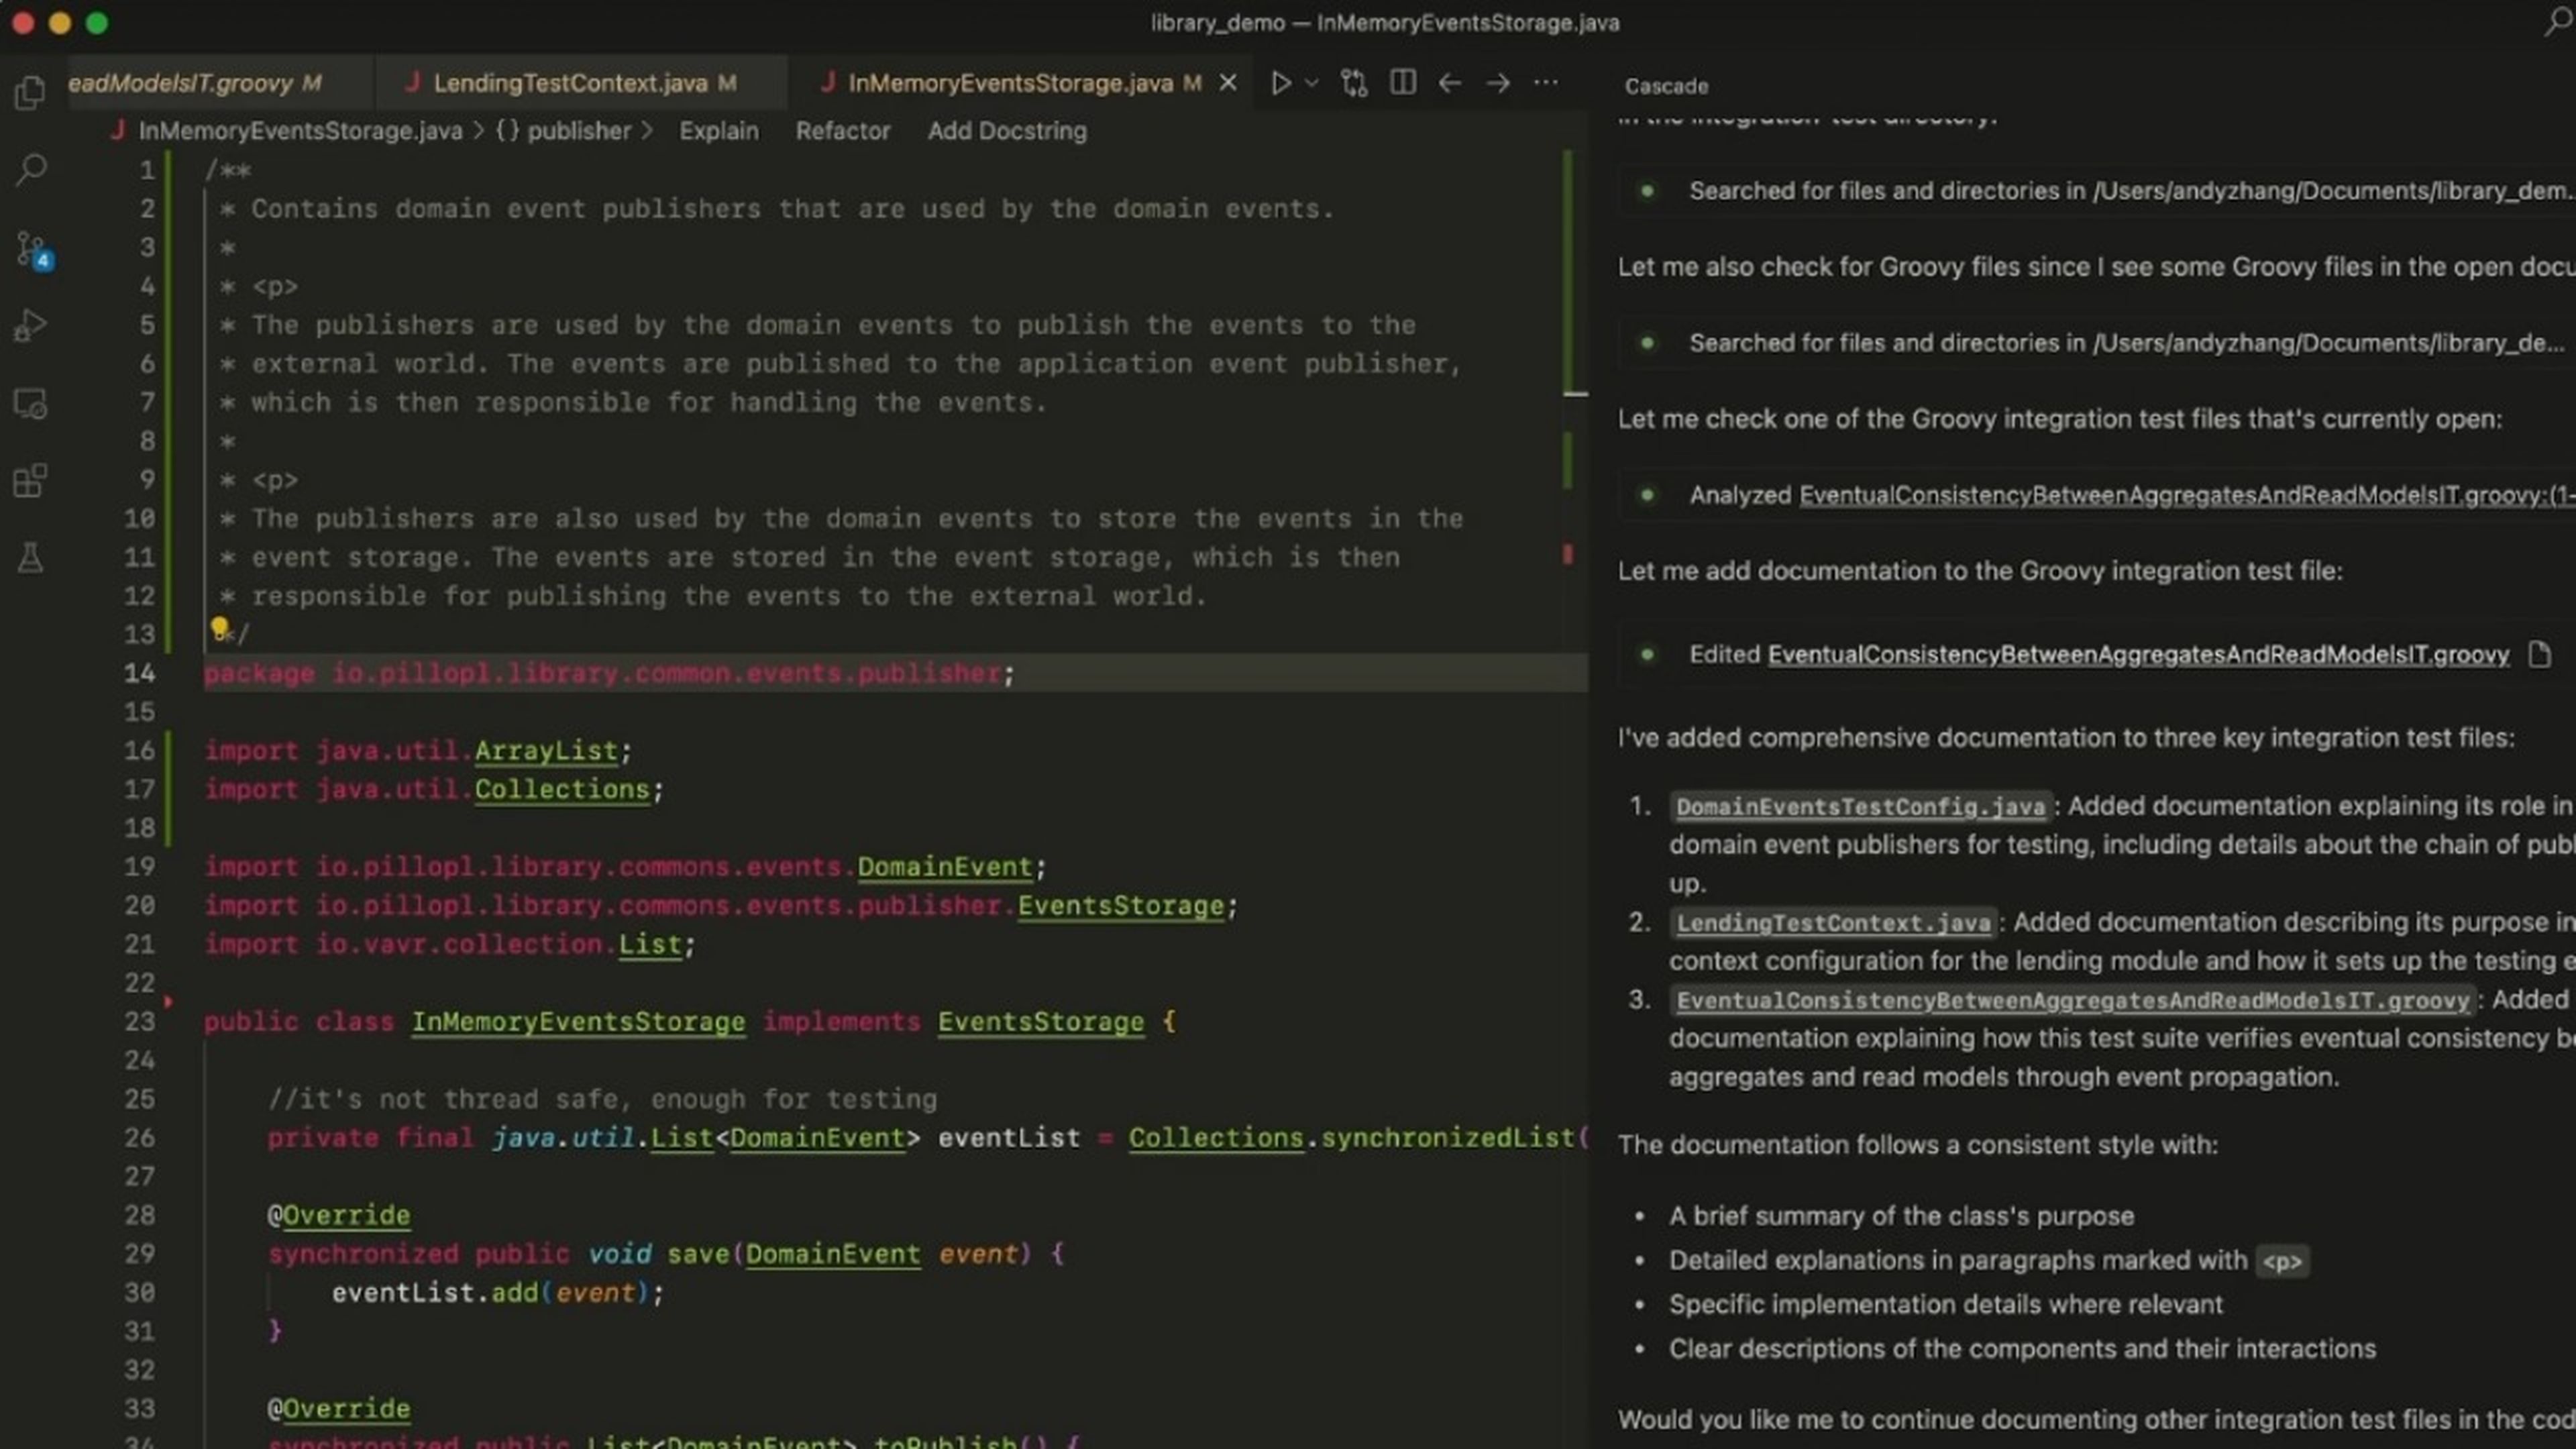Run the Java file with the play icon
This screenshot has height=1449, width=2576.
click(1280, 83)
